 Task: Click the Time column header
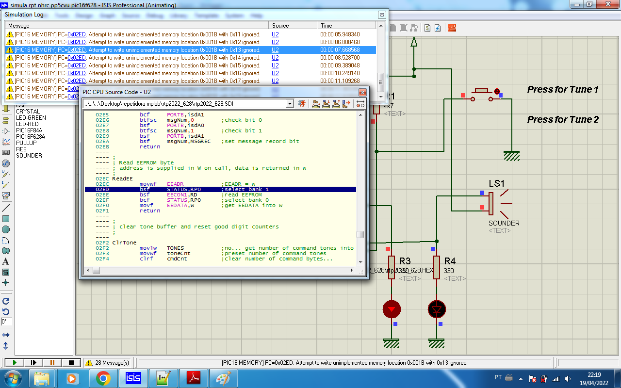(346, 26)
